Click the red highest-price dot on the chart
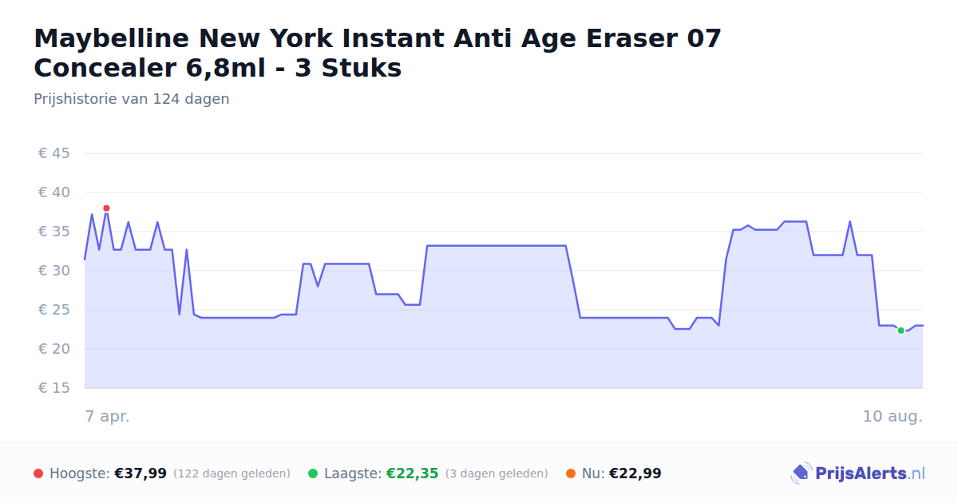The image size is (958, 503). 106,208
